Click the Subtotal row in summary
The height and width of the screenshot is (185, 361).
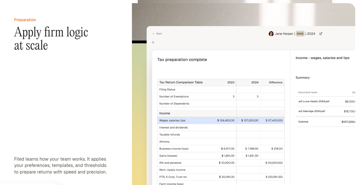click(325, 122)
